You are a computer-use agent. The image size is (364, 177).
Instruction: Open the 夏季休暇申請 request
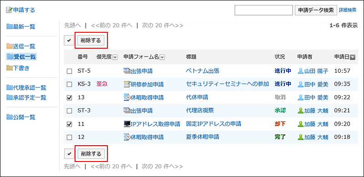coord(202,137)
